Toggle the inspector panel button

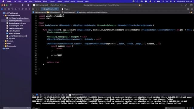point(191,5)
